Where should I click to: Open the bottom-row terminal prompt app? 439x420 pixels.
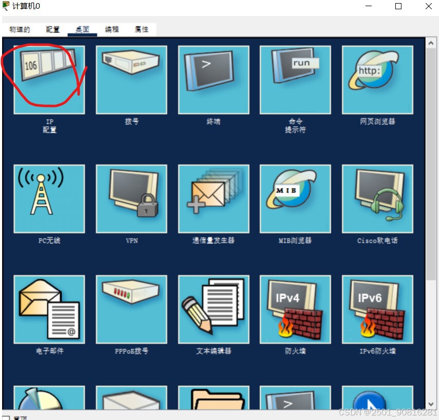click(x=296, y=397)
